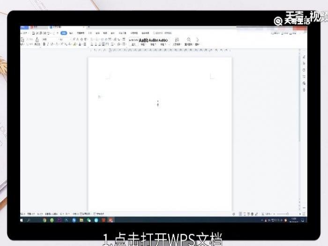Click the zoom out minus button

tap(274, 214)
